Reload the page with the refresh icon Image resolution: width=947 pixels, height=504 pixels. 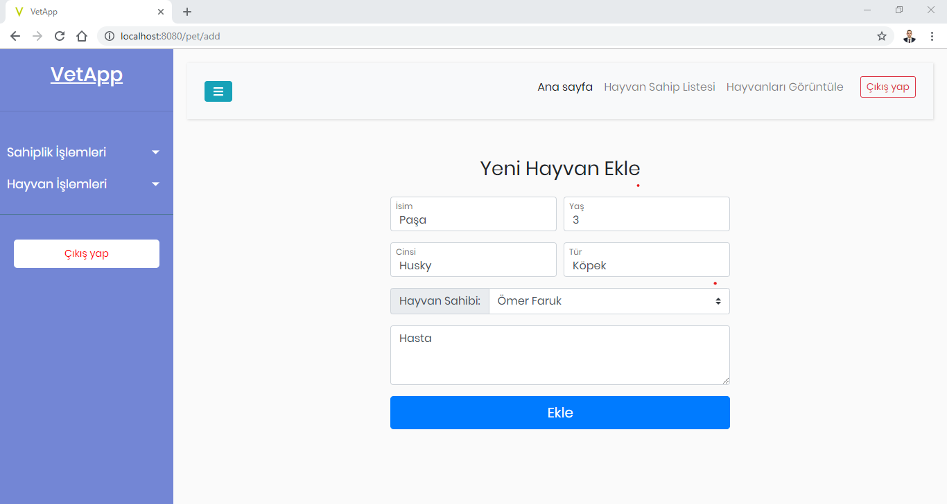(x=60, y=36)
